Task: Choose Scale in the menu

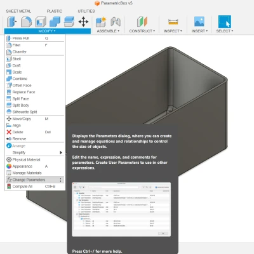Action: pos(35,72)
